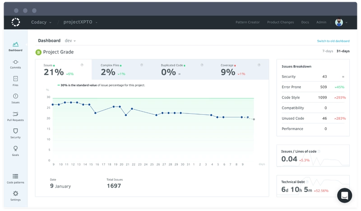Select the Issues 21% metric tab
This screenshot has width=361, height=211.
(x=64, y=70)
